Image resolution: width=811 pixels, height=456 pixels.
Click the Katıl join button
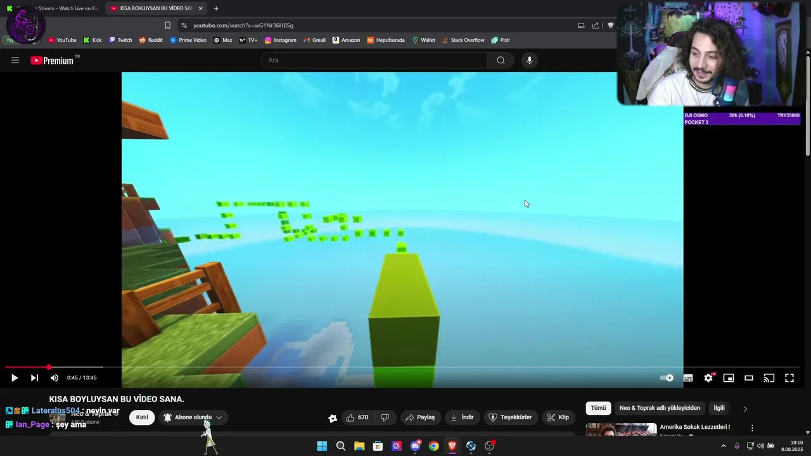pyautogui.click(x=142, y=417)
